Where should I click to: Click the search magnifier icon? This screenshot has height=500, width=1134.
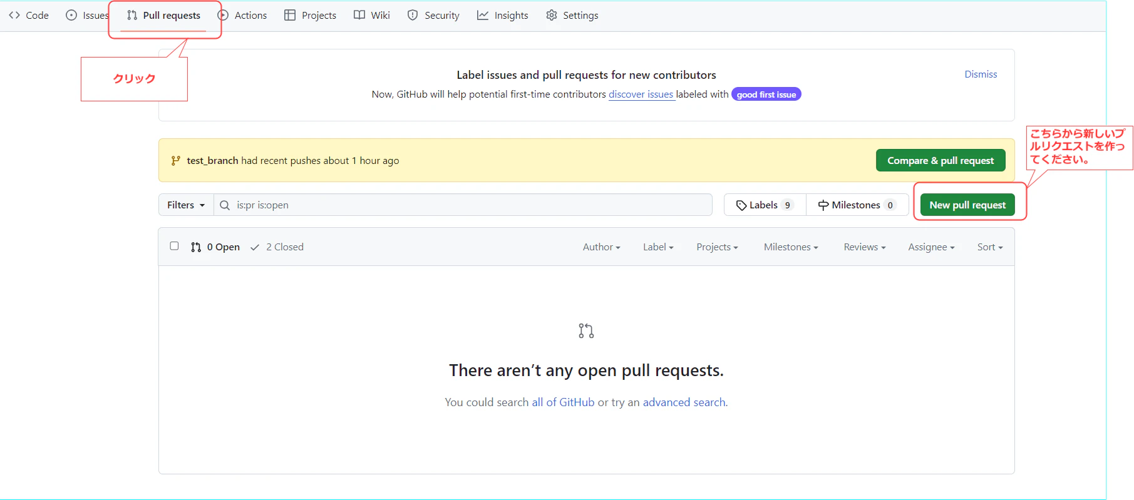click(225, 205)
